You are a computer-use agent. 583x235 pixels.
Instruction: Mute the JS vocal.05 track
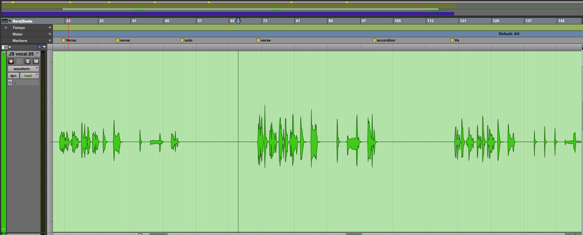tap(36, 61)
